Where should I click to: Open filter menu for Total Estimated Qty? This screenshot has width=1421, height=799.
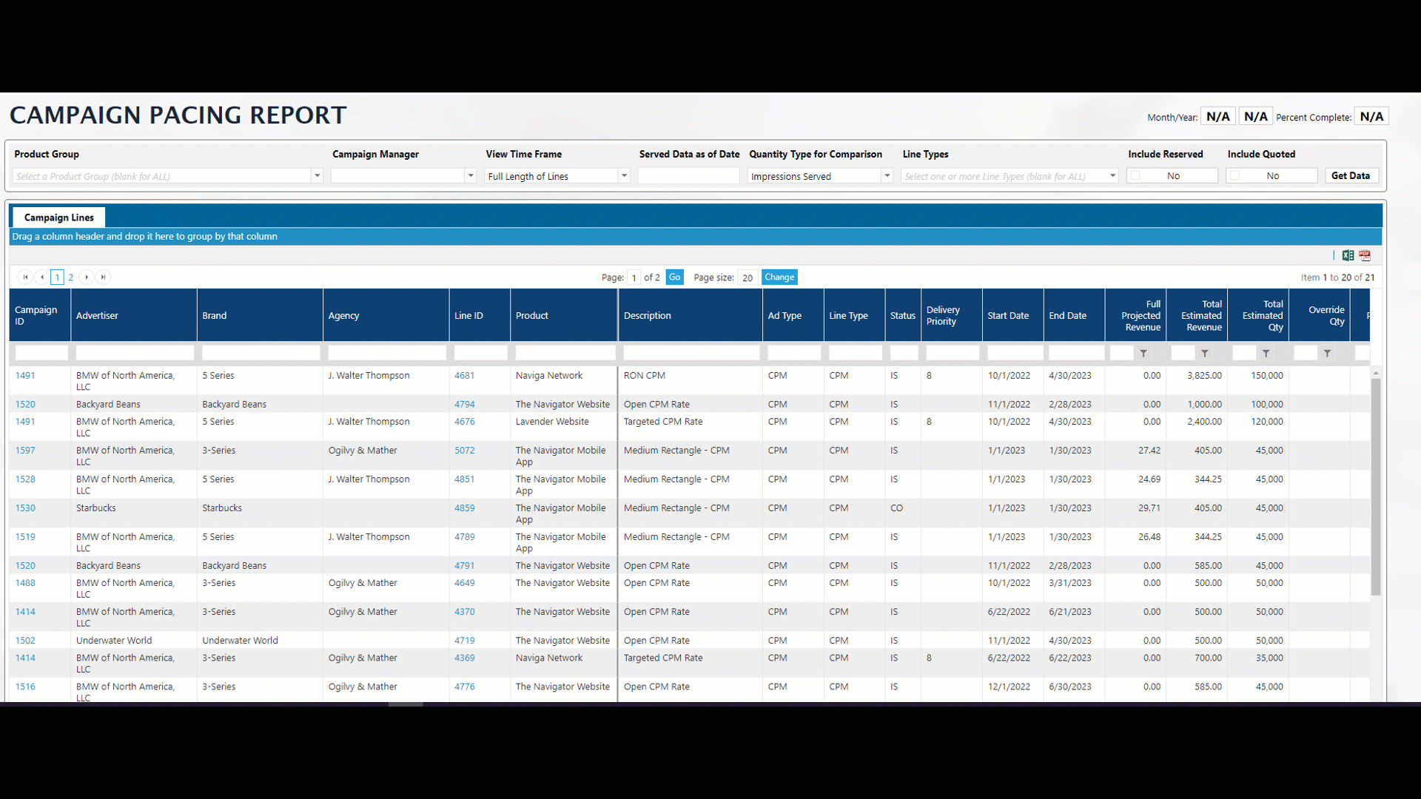pyautogui.click(x=1266, y=354)
